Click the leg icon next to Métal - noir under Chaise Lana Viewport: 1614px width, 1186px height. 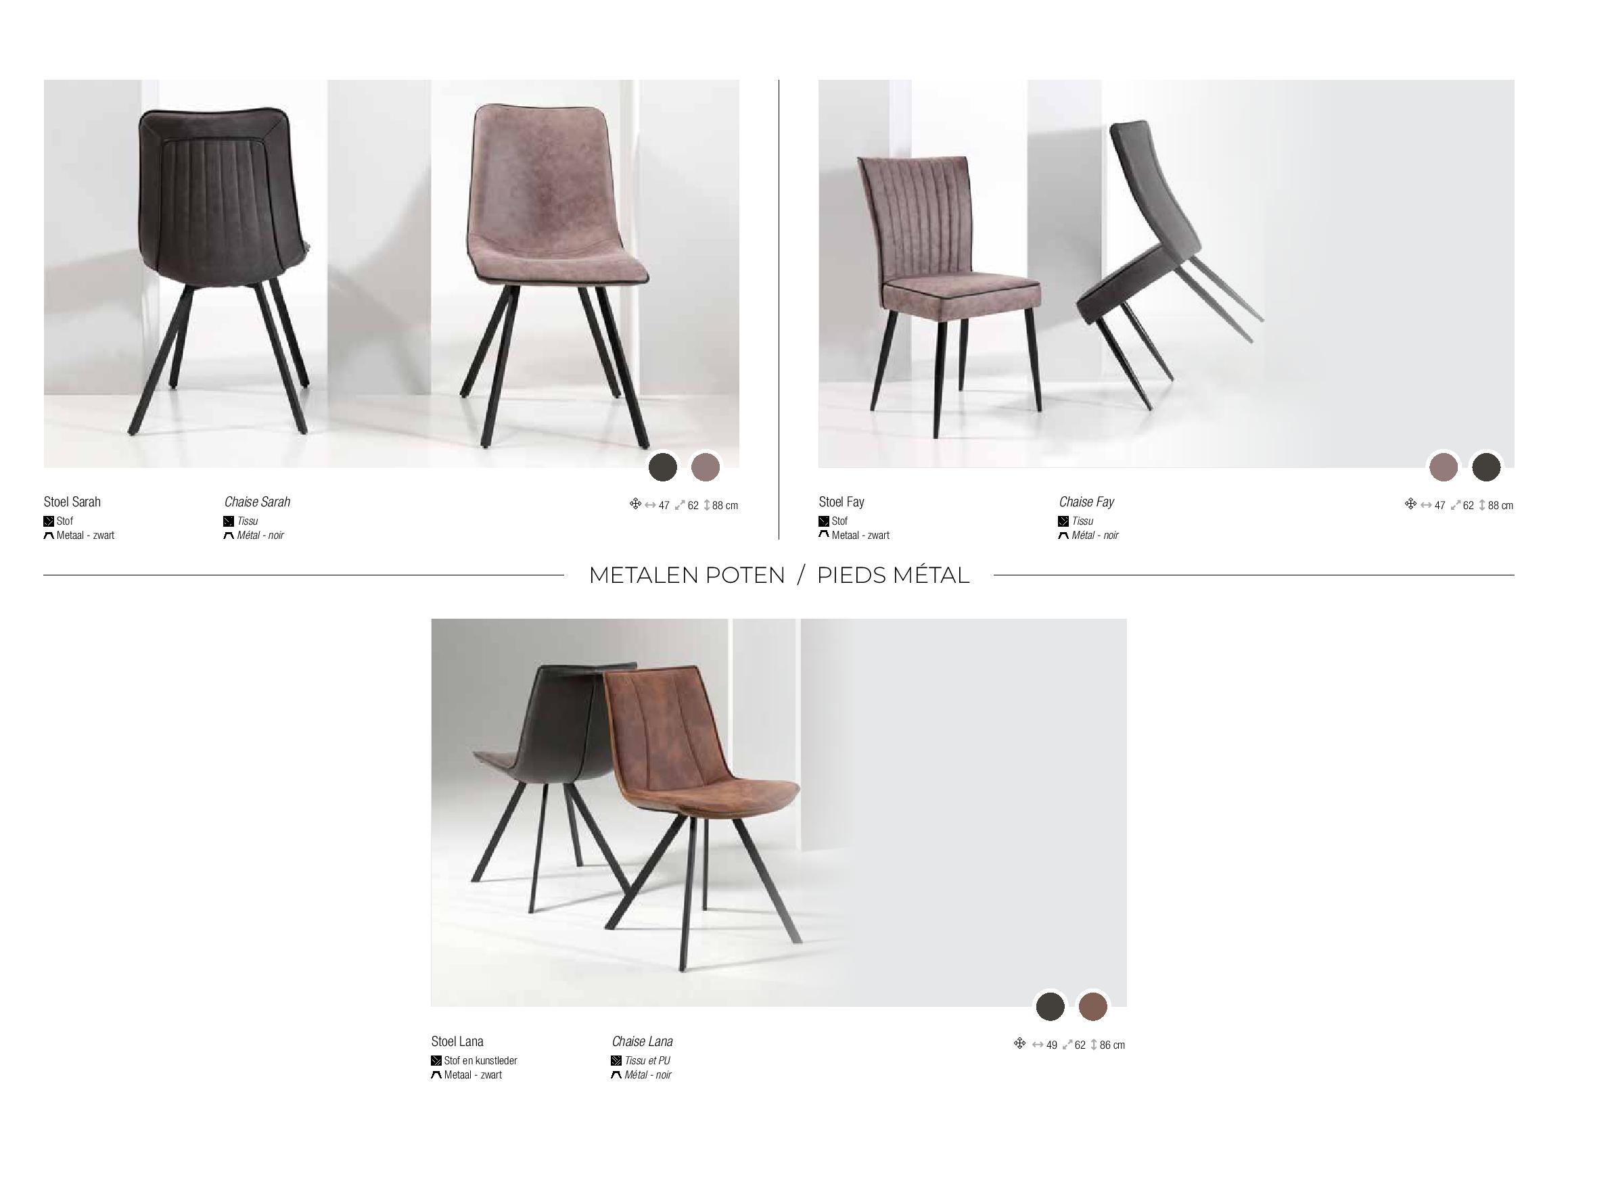(x=616, y=1074)
